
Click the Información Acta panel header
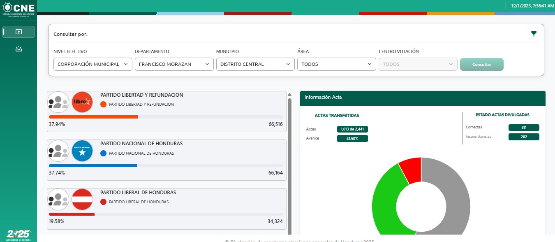(422, 98)
